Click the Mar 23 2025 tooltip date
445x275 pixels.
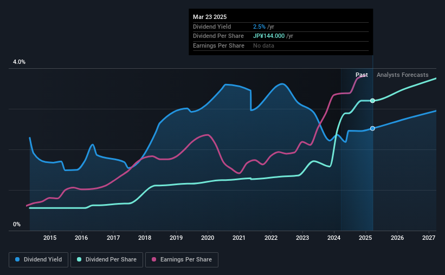coord(210,17)
